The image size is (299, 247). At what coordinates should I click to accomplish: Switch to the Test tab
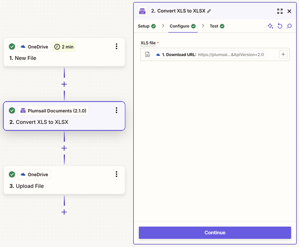coord(217,26)
